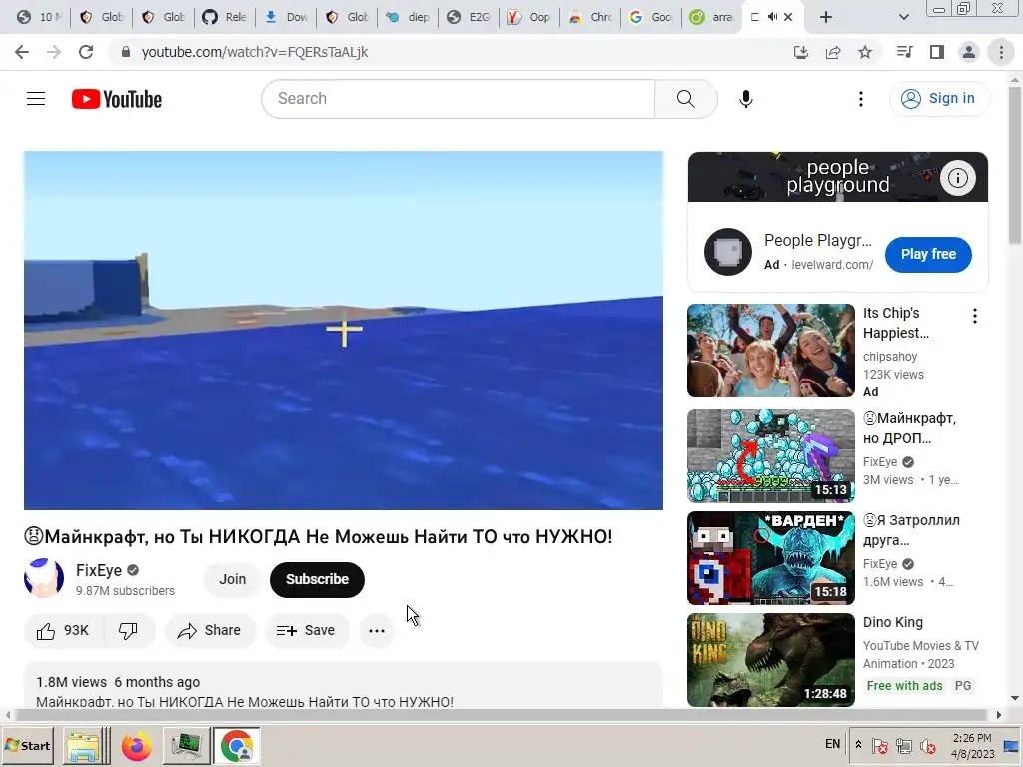1023x767 pixels.
Task: Open the Я Затроллил друга video title
Action: (911, 530)
